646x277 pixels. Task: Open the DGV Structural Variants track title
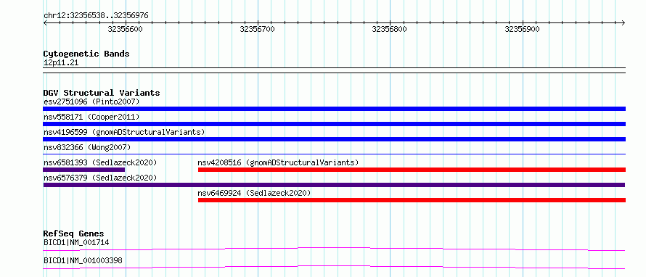[102, 93]
